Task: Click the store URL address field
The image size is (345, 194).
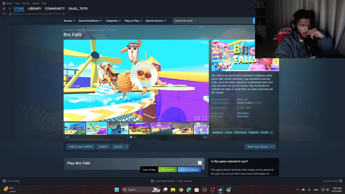Action: (x=39, y=14)
